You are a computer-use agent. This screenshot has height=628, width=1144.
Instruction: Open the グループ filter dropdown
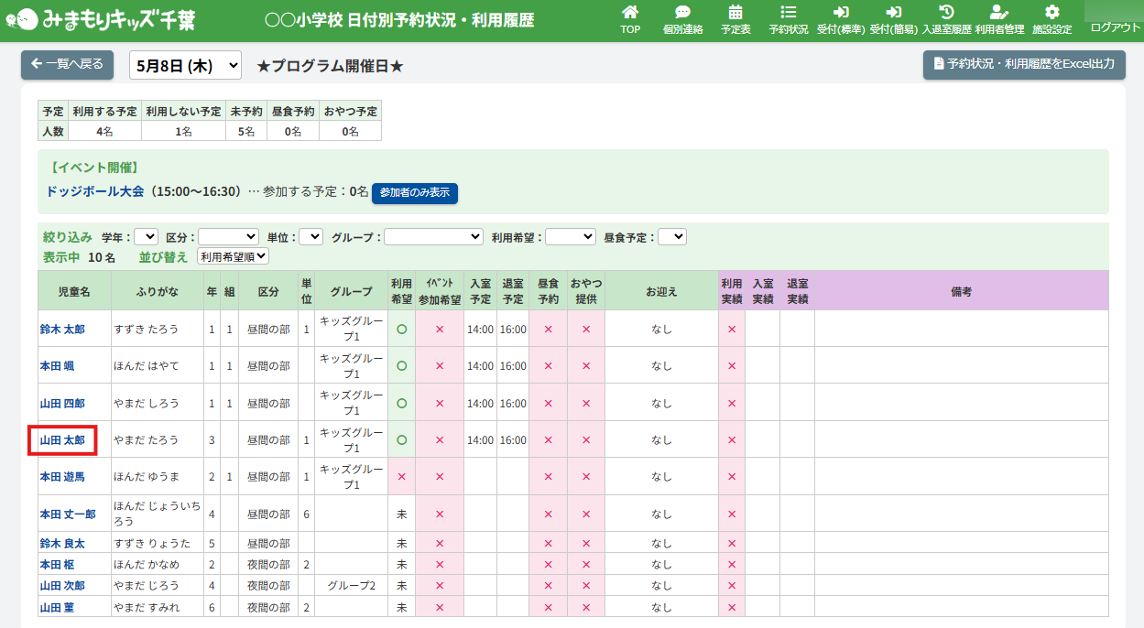click(x=433, y=237)
